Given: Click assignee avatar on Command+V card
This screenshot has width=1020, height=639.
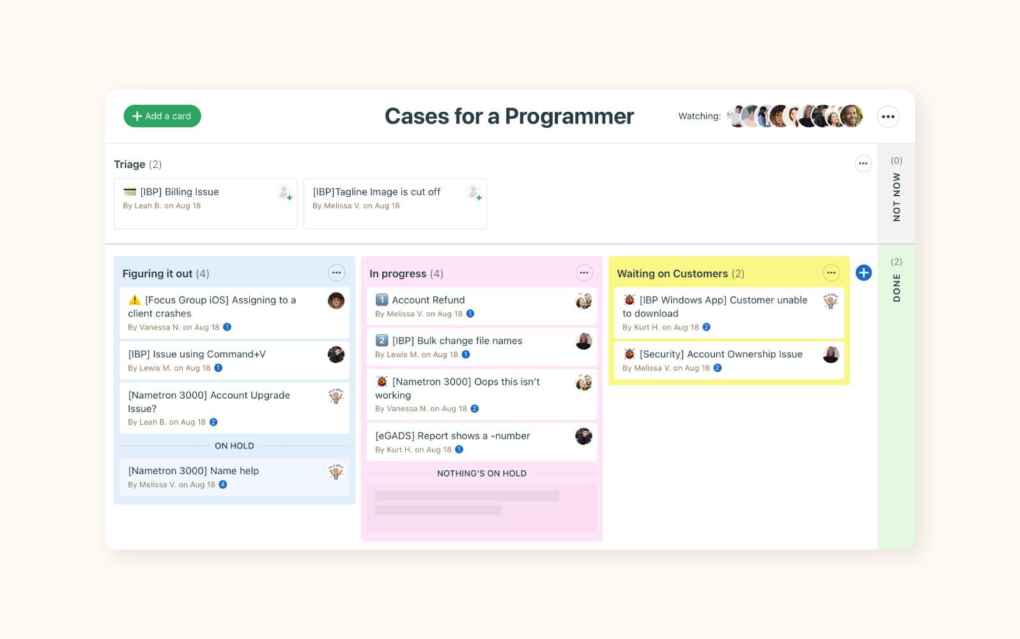Looking at the screenshot, I should click(336, 355).
